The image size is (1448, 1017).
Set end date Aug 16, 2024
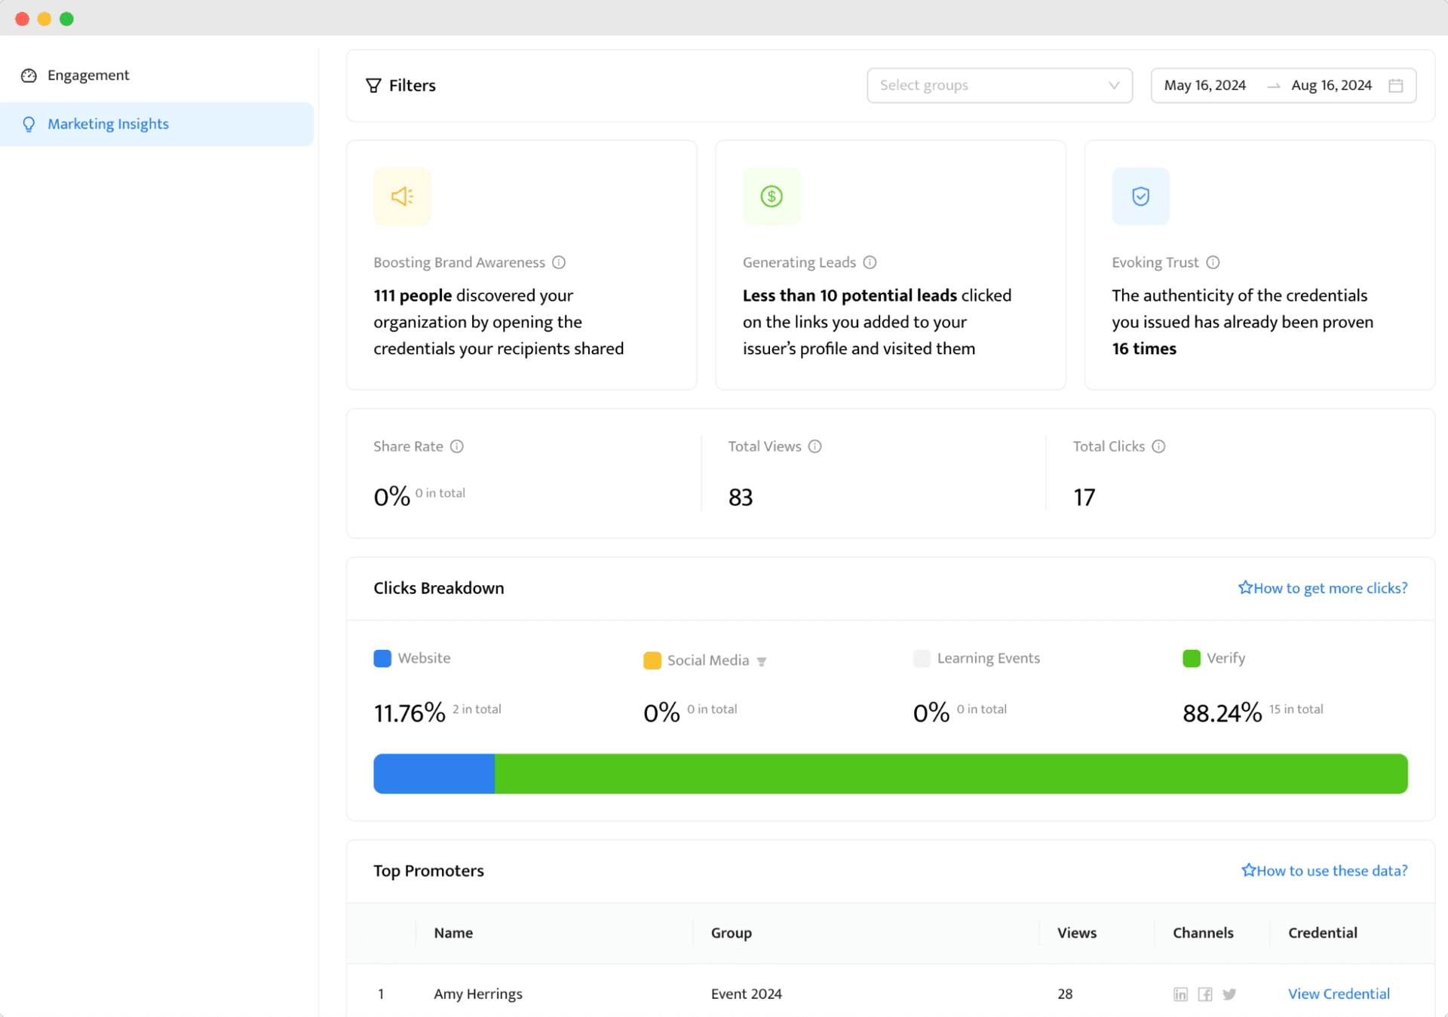pos(1331,85)
